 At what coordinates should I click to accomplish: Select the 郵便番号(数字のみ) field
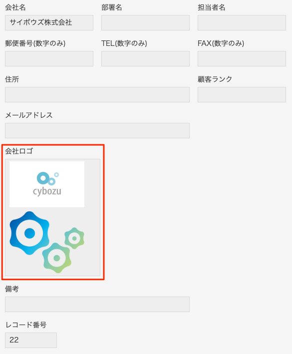(49, 59)
